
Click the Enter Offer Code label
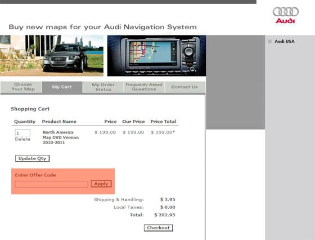pyautogui.click(x=35, y=175)
